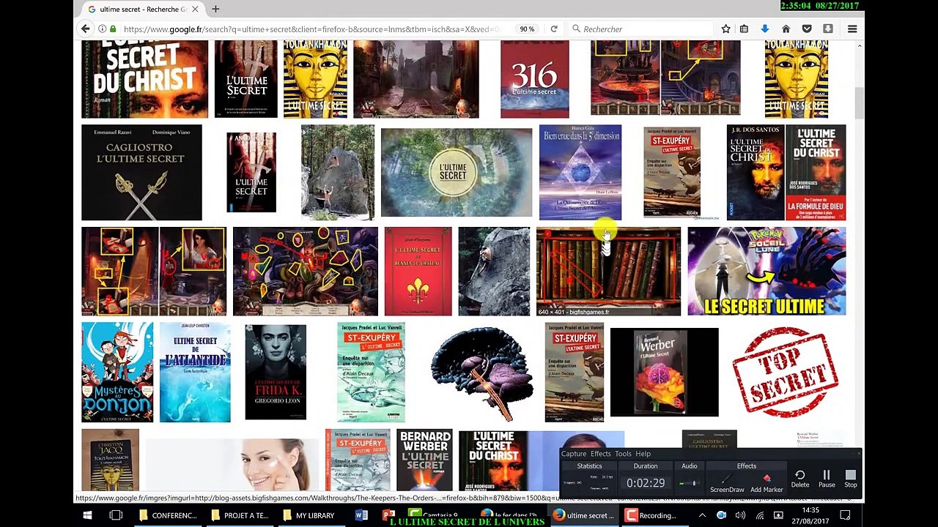This screenshot has width=938, height=527.
Task: Stop the screen recording
Action: [851, 479]
